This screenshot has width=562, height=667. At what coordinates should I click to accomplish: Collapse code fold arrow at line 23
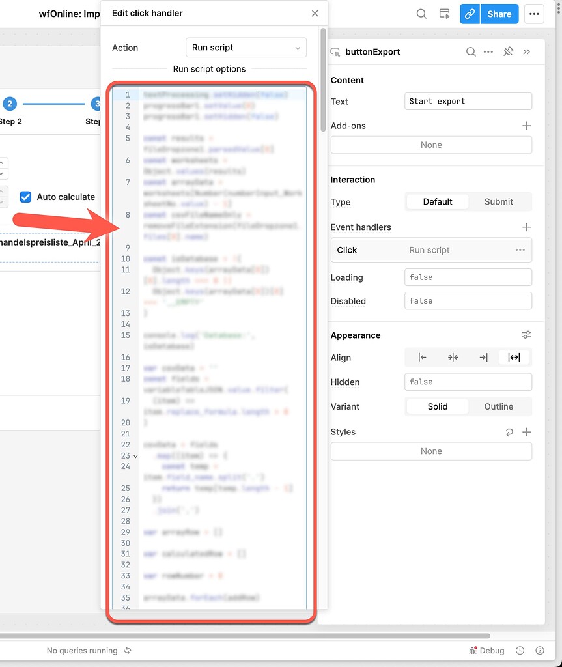[x=135, y=456]
